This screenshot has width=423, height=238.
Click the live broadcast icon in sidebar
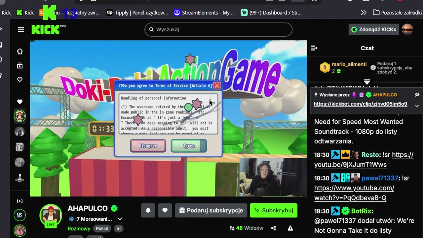20,201
